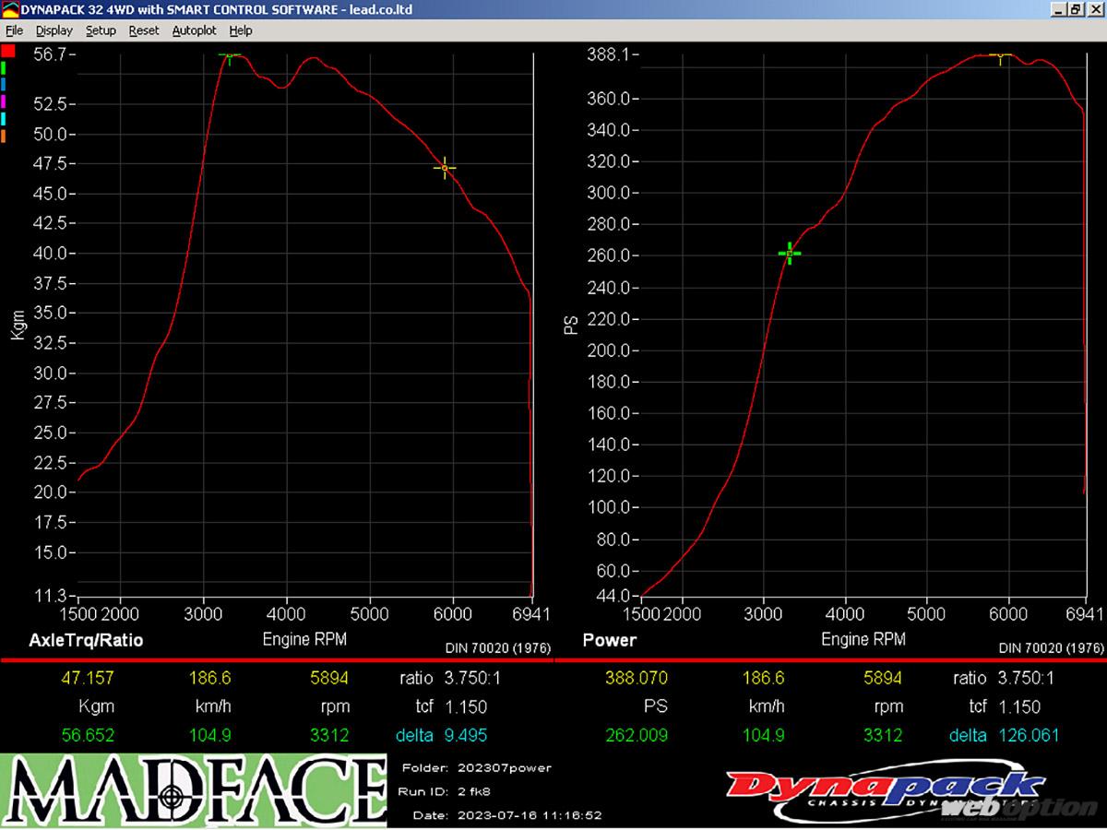Click the AxleTrq/Ratio graph title
The height and width of the screenshot is (830, 1107).
pyautogui.click(x=87, y=640)
